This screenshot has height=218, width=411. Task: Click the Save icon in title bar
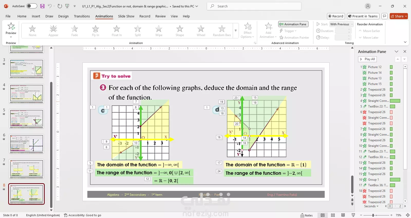point(42,6)
